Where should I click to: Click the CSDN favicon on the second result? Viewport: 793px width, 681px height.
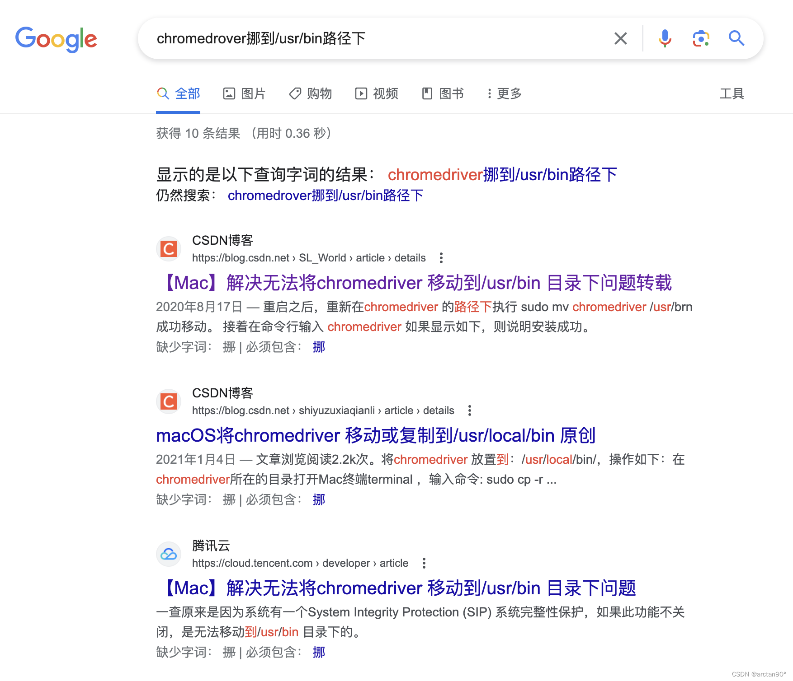pos(168,401)
